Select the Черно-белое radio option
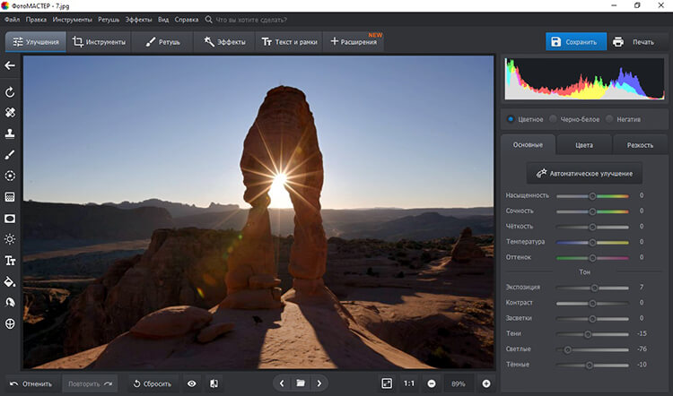Viewport: 673px width, 396px height. (553, 118)
